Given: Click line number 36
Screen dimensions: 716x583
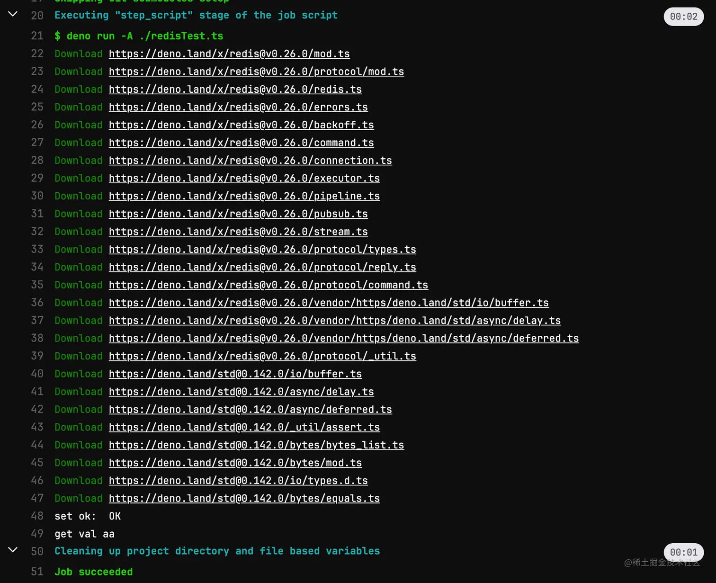Looking at the screenshot, I should (x=37, y=303).
